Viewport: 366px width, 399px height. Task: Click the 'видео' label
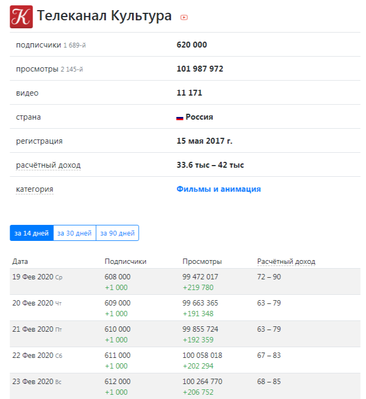(27, 93)
